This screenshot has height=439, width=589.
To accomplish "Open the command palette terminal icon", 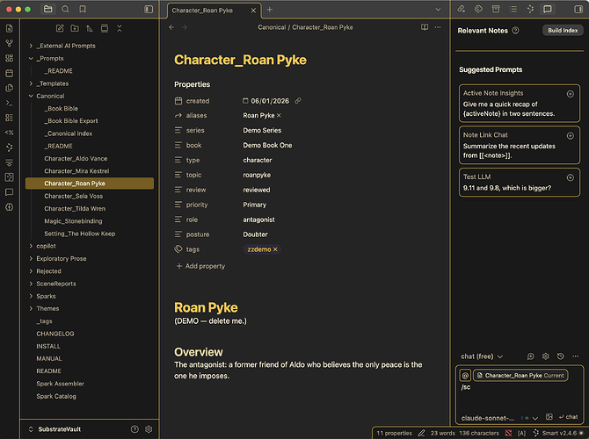I will point(10,103).
